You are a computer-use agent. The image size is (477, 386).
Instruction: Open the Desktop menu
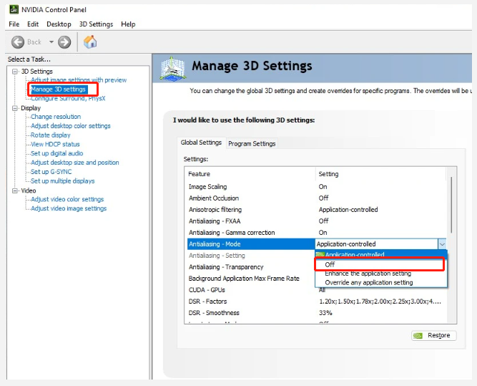pos(59,24)
